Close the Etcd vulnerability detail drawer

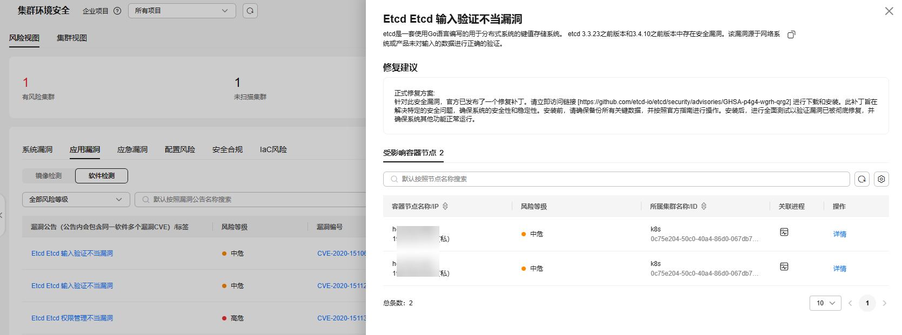pyautogui.click(x=888, y=11)
